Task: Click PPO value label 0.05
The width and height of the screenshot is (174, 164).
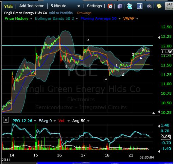Action: [166, 137]
